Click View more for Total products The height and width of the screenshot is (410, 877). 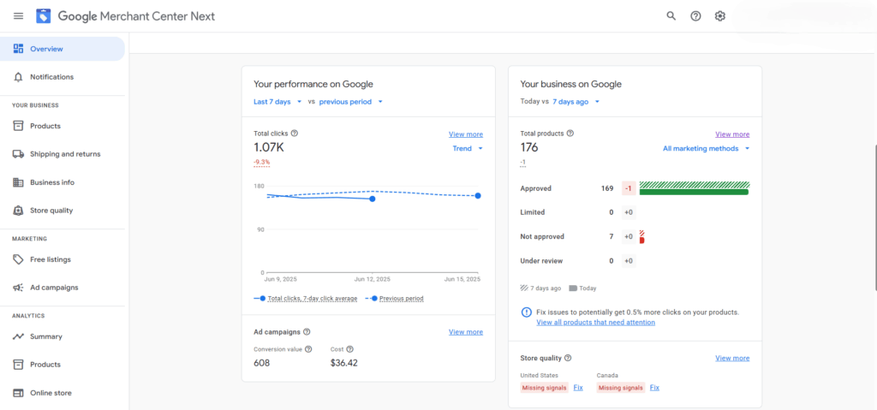(732, 134)
